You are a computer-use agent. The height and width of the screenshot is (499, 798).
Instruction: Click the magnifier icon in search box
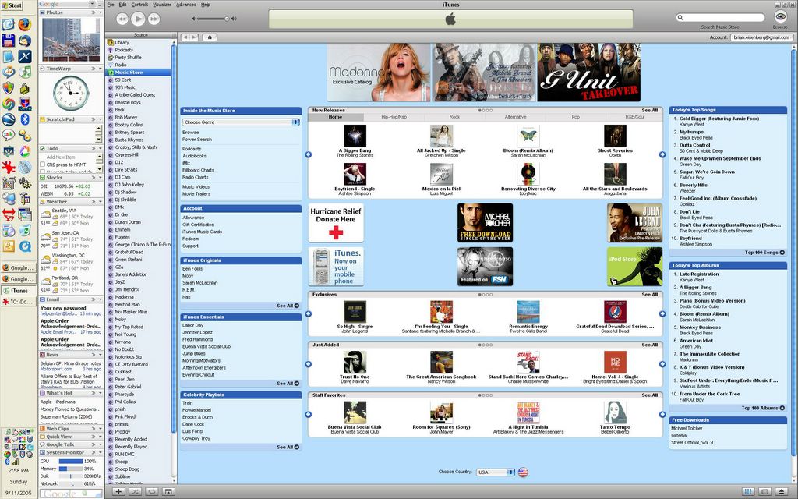click(680, 17)
